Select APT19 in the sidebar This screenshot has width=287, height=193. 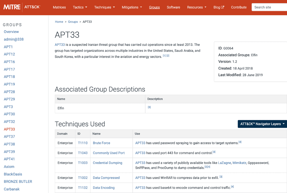pos(9,84)
